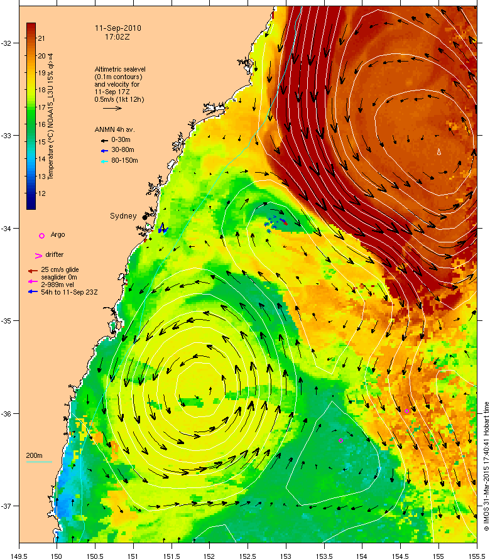This screenshot has width=490, height=559.
Task: Click the white drifter marker in the warm eddy
Action: tap(439, 151)
